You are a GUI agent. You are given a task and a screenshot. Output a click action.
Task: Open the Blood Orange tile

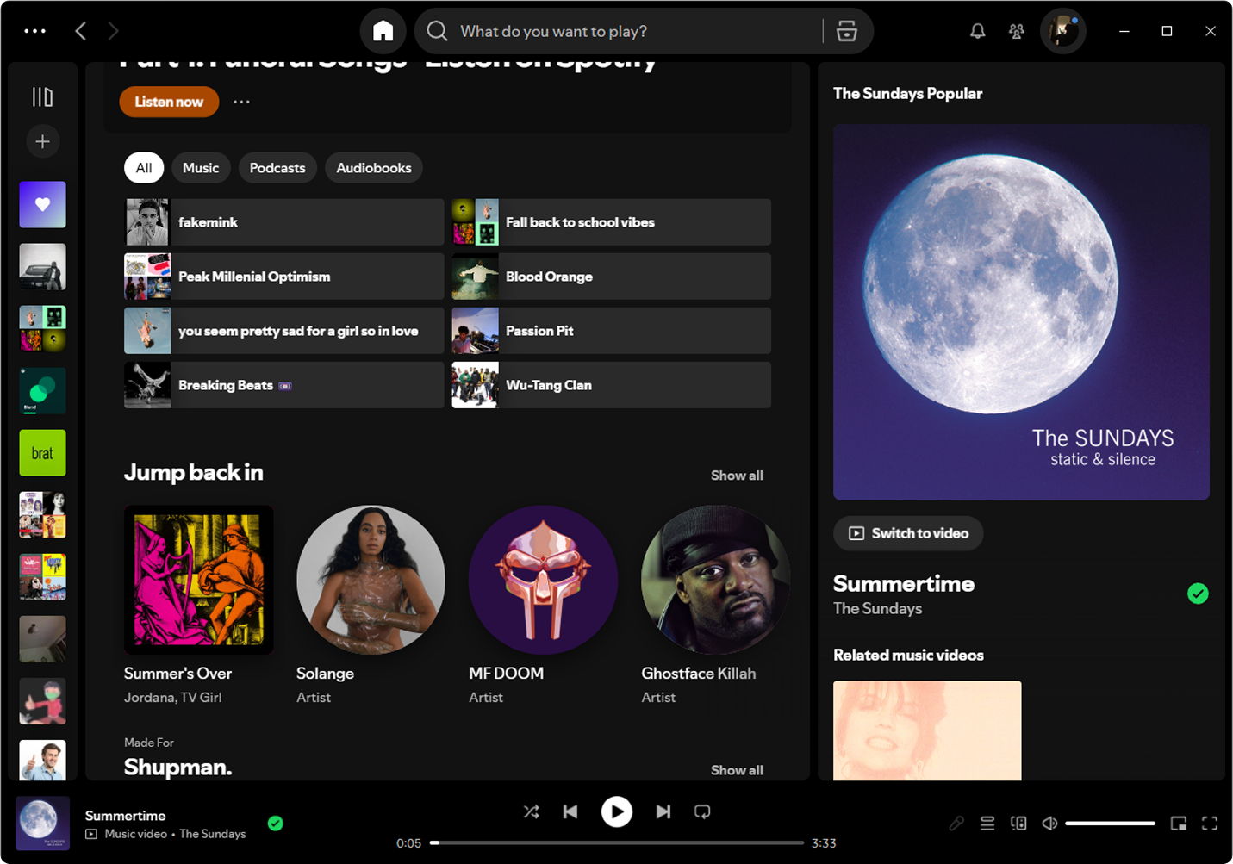pos(611,277)
